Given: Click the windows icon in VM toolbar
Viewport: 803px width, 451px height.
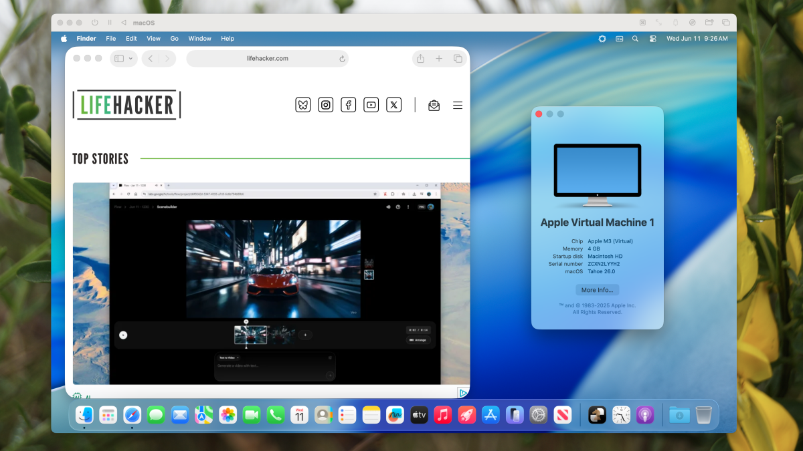Looking at the screenshot, I should click(x=725, y=23).
